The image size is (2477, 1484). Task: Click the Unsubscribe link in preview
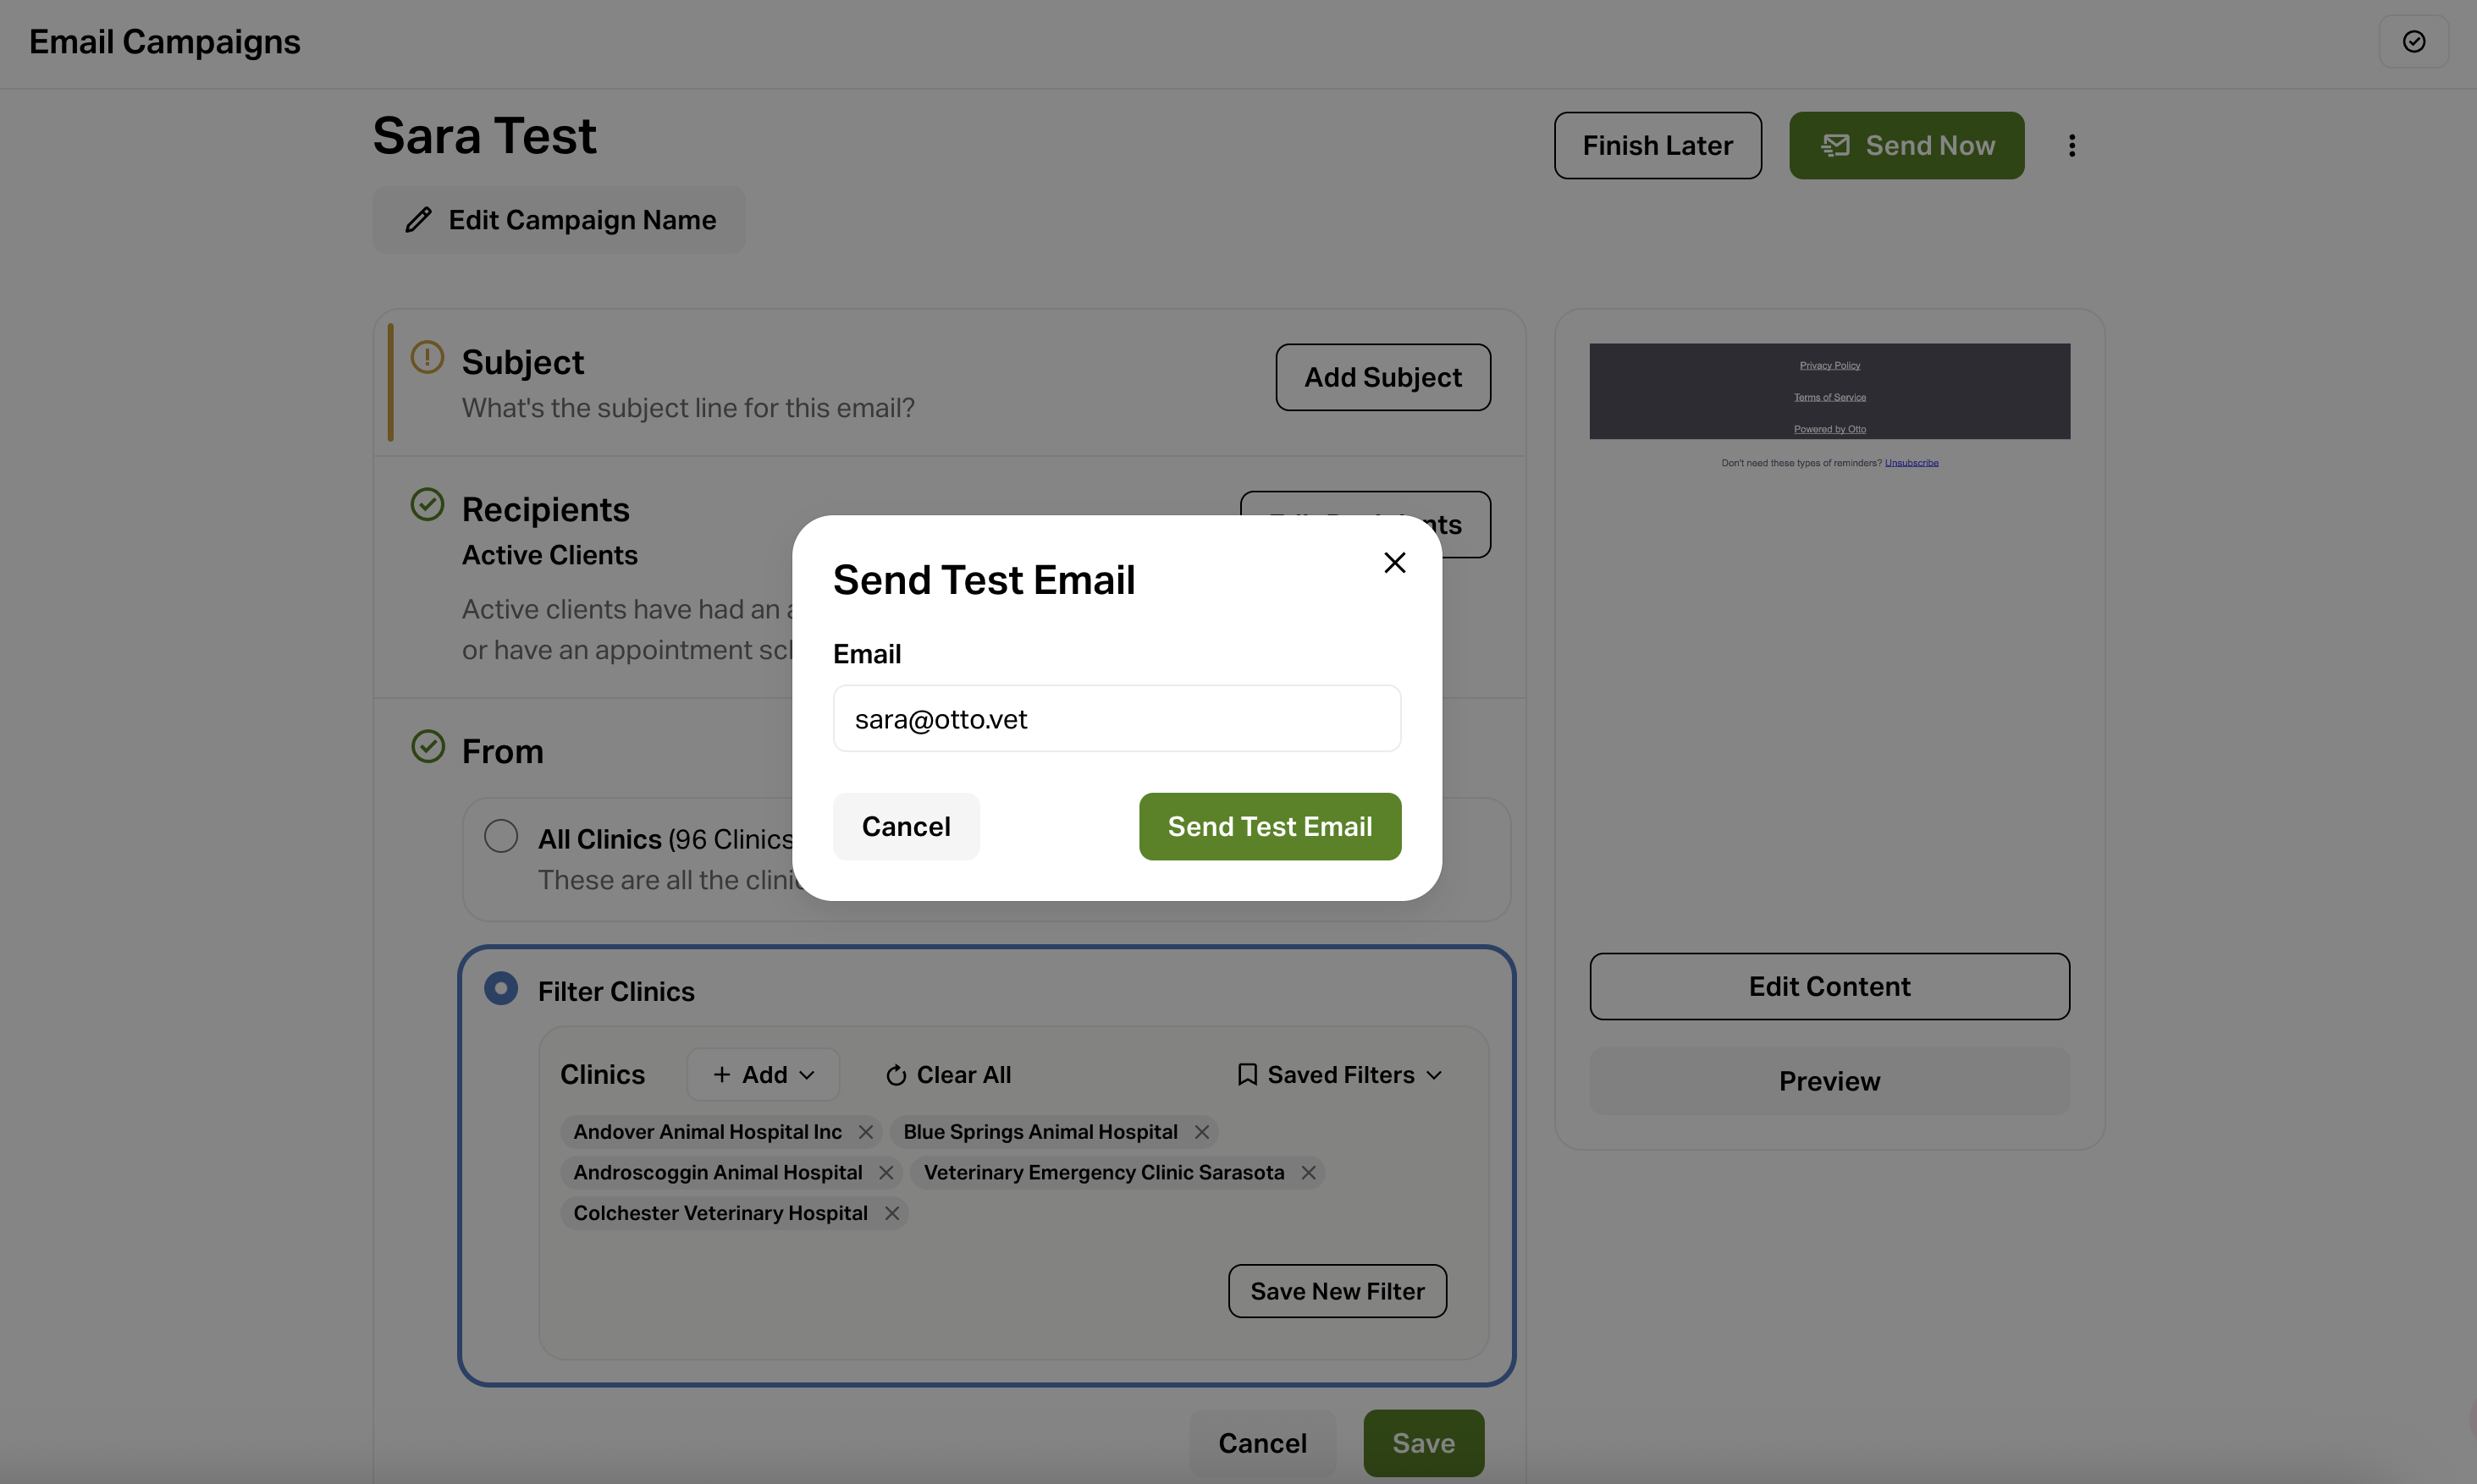pos(1911,463)
